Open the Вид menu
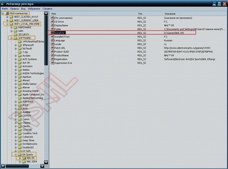Screen dimensions: 228x169 click(x=23, y=9)
